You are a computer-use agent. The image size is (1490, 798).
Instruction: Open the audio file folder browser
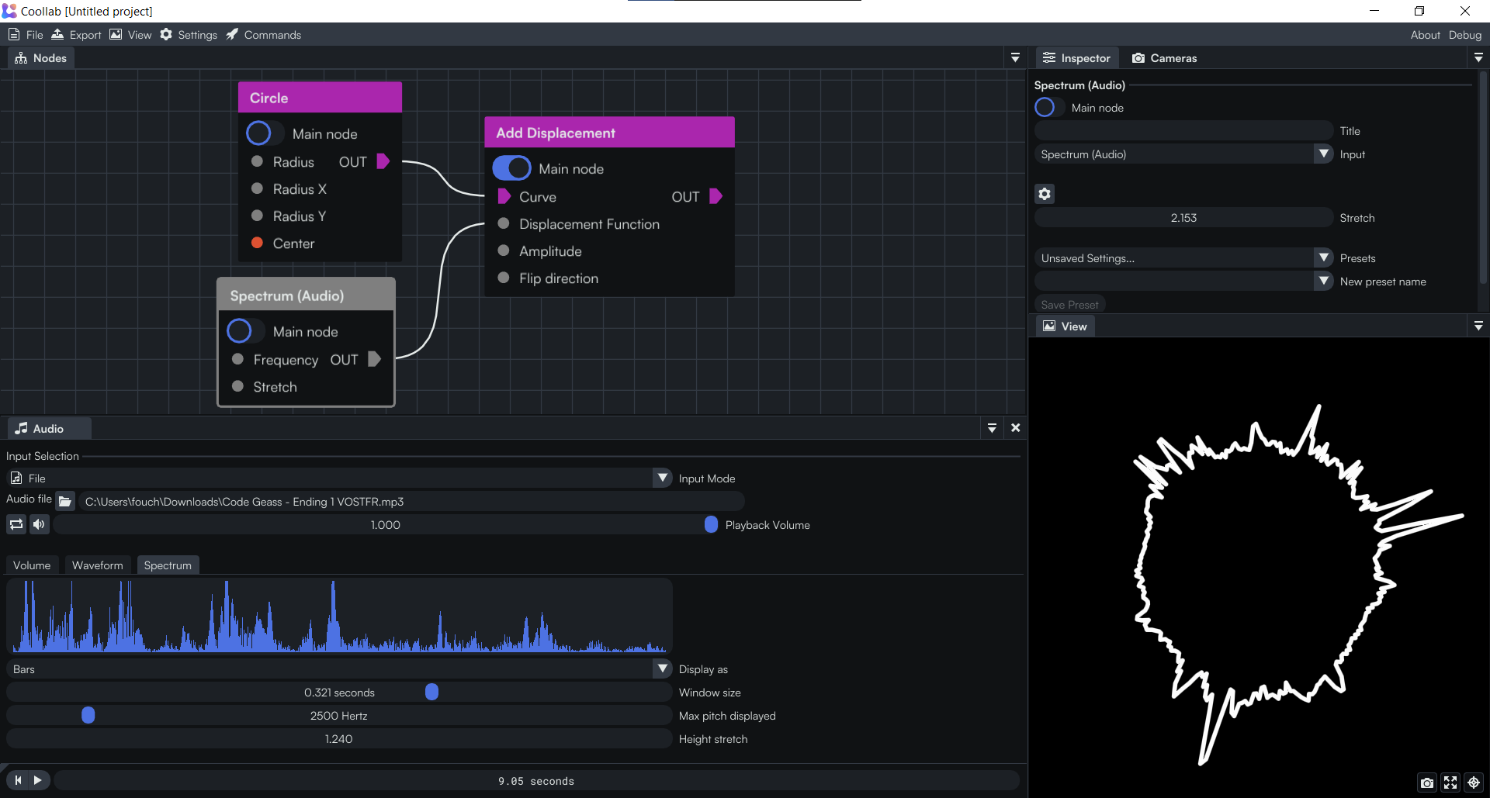coord(65,502)
